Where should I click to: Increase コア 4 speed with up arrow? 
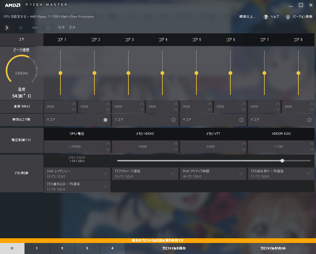(x=176, y=104)
